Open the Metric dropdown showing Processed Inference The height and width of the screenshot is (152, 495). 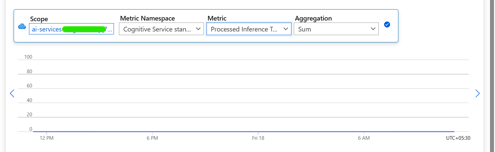249,29
